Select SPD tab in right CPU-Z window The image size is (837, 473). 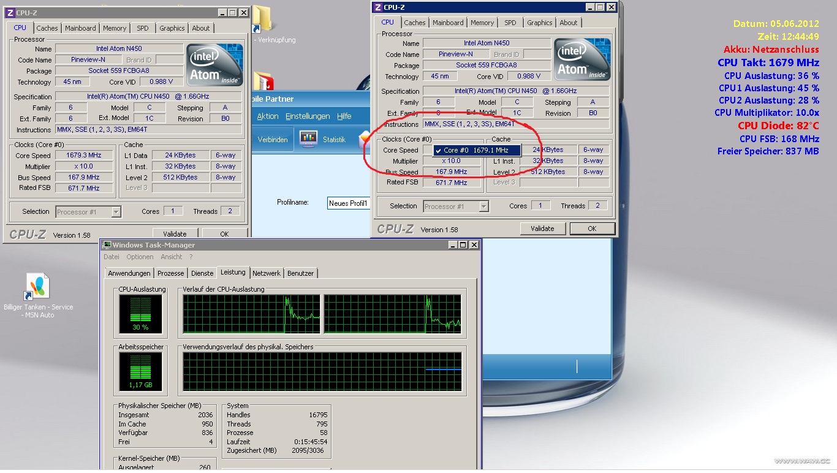pyautogui.click(x=510, y=23)
